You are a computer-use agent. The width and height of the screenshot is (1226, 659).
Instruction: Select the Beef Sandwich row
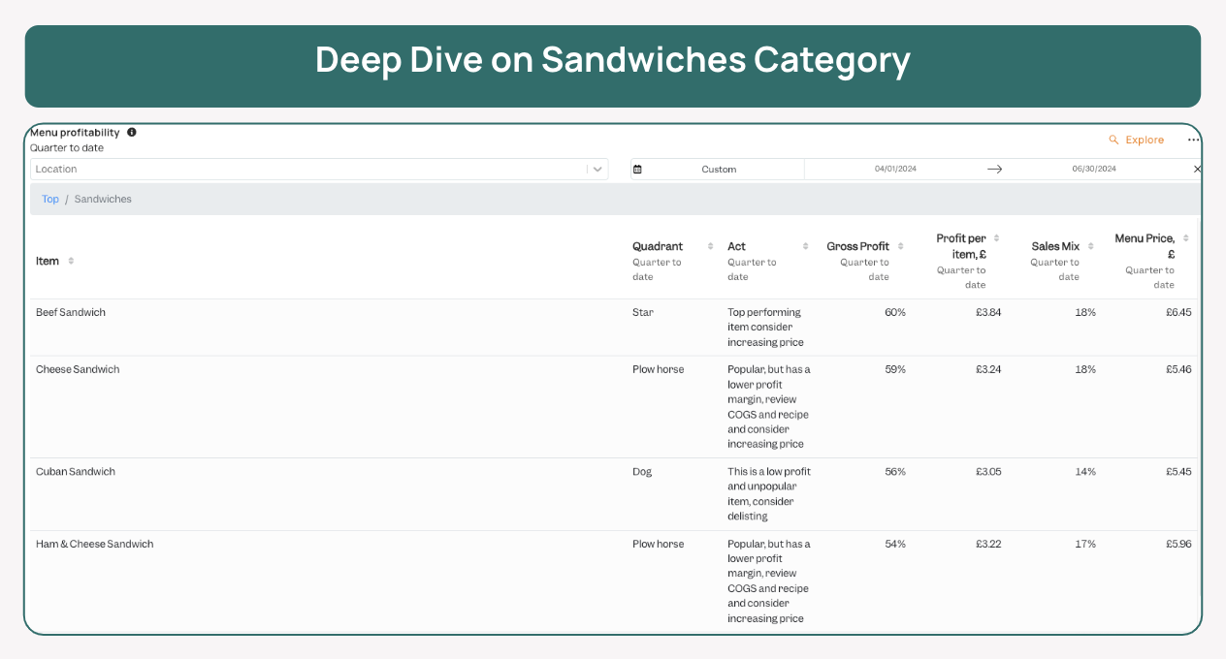(71, 312)
